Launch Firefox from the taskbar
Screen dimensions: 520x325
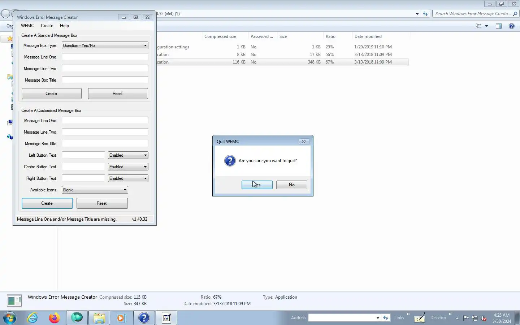(x=55, y=318)
